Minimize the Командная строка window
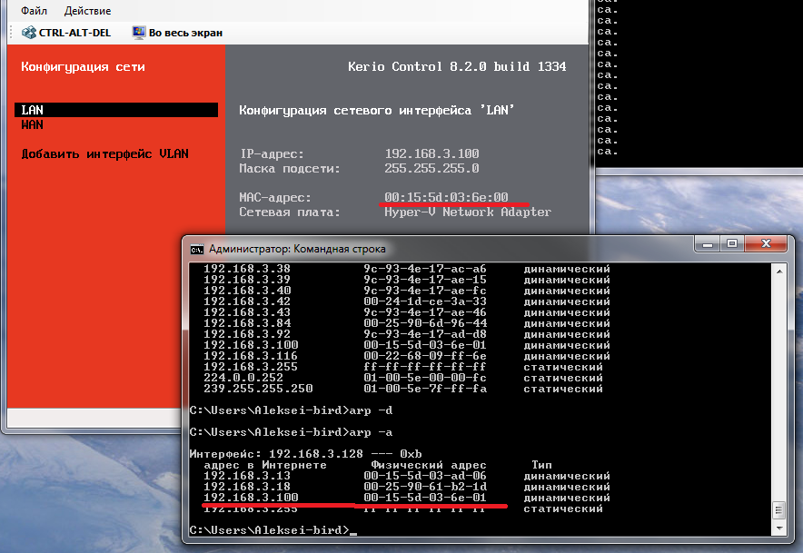Image resolution: width=803 pixels, height=553 pixels. [x=708, y=244]
